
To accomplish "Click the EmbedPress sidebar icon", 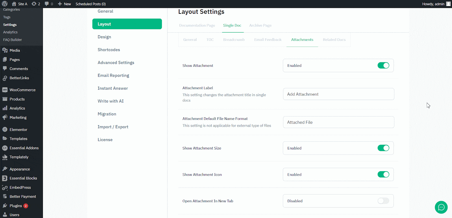I will pos(5,188).
